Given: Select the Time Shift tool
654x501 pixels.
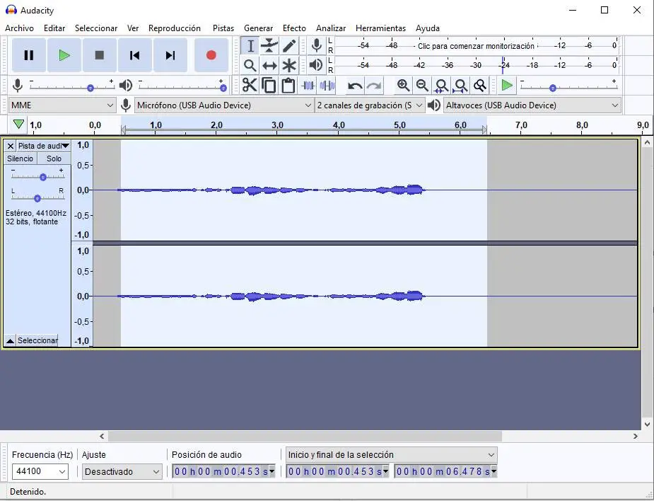Looking at the screenshot, I should point(269,66).
